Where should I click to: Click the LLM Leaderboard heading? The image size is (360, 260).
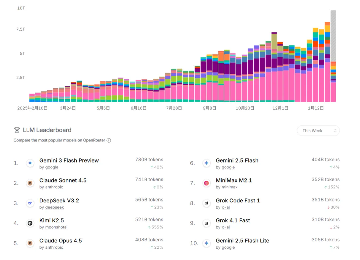coord(47,130)
